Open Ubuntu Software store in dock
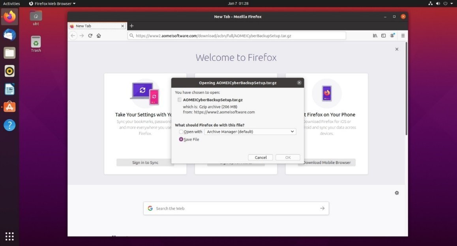 [x=9, y=107]
